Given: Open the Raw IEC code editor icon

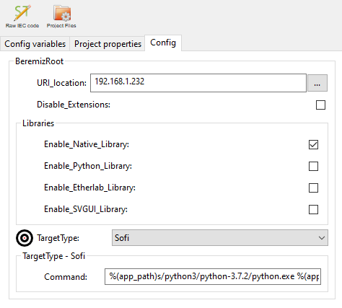Looking at the screenshot, I should [x=22, y=17].
